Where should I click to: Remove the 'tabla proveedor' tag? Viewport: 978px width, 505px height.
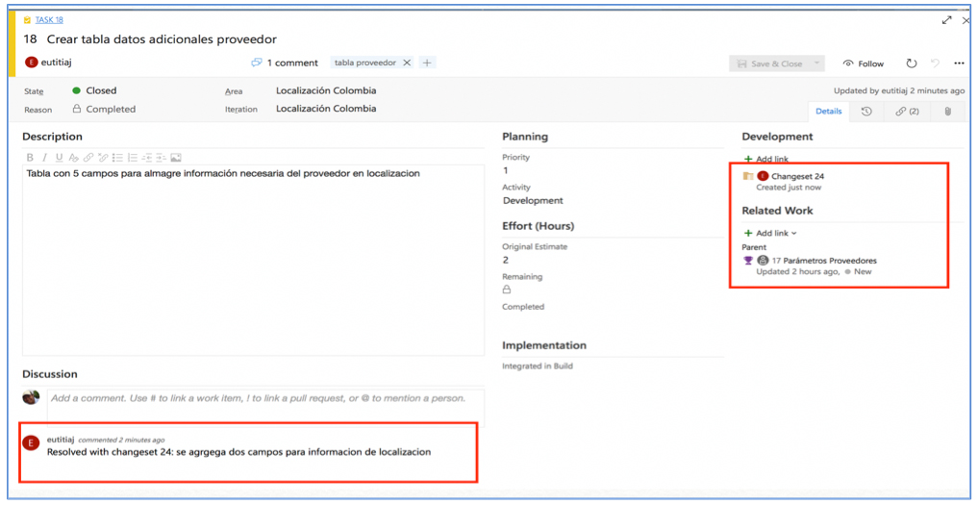[407, 63]
